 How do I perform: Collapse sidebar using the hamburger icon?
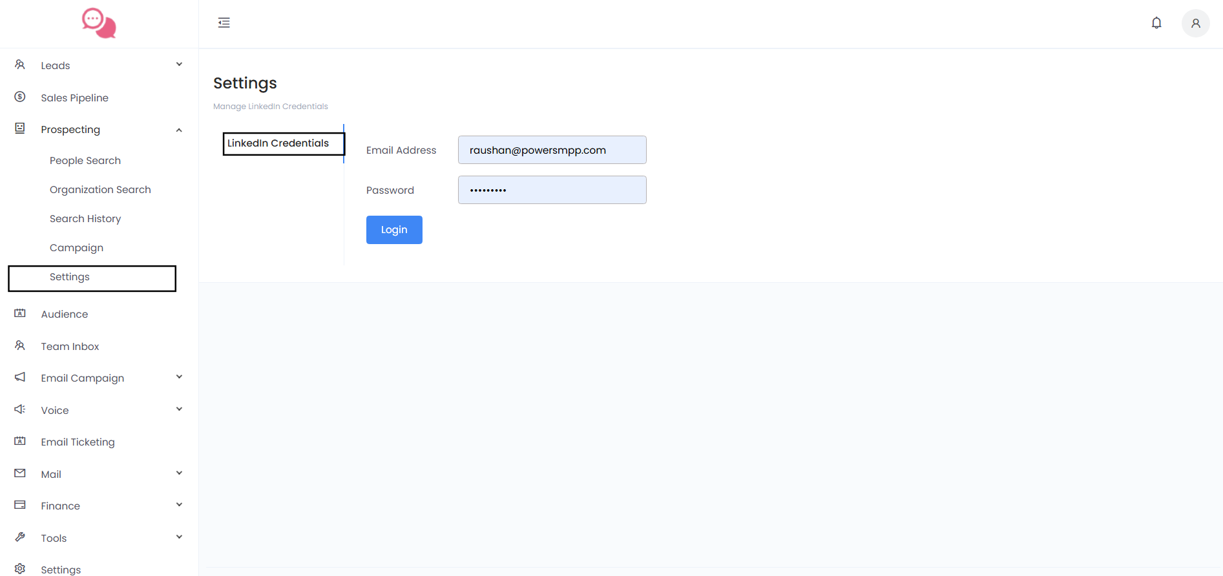pos(224,23)
